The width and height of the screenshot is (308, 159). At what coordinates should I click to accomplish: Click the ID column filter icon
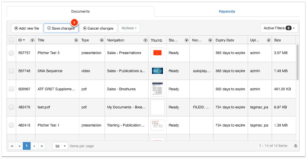pos(32,41)
